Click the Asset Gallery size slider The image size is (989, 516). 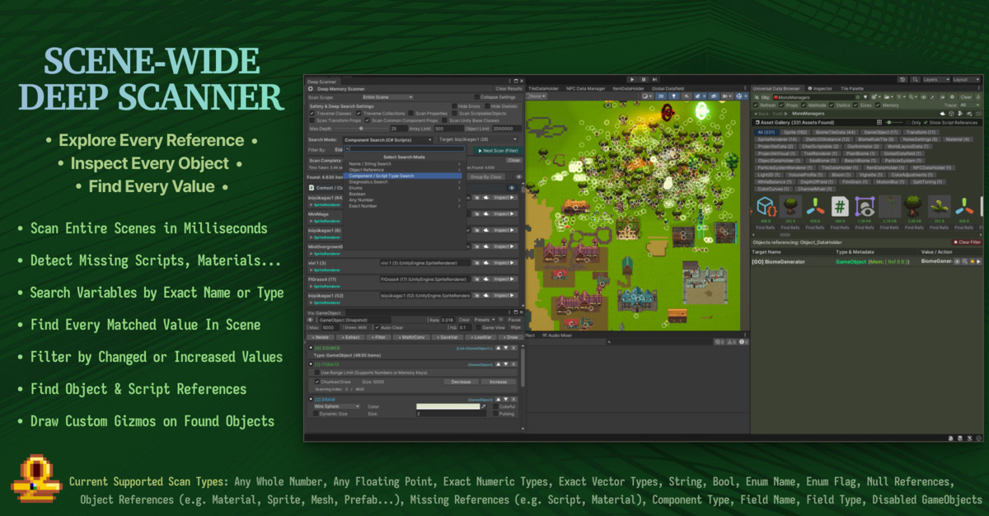pos(894,123)
